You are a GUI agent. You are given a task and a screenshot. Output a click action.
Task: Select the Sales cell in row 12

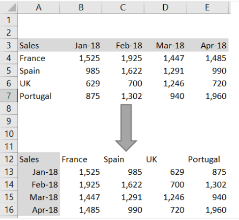(x=39, y=159)
